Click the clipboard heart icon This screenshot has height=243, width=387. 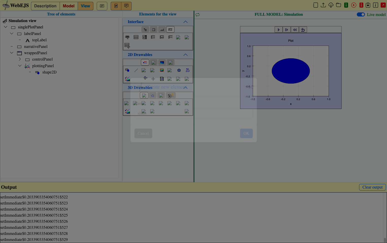tap(368, 5)
